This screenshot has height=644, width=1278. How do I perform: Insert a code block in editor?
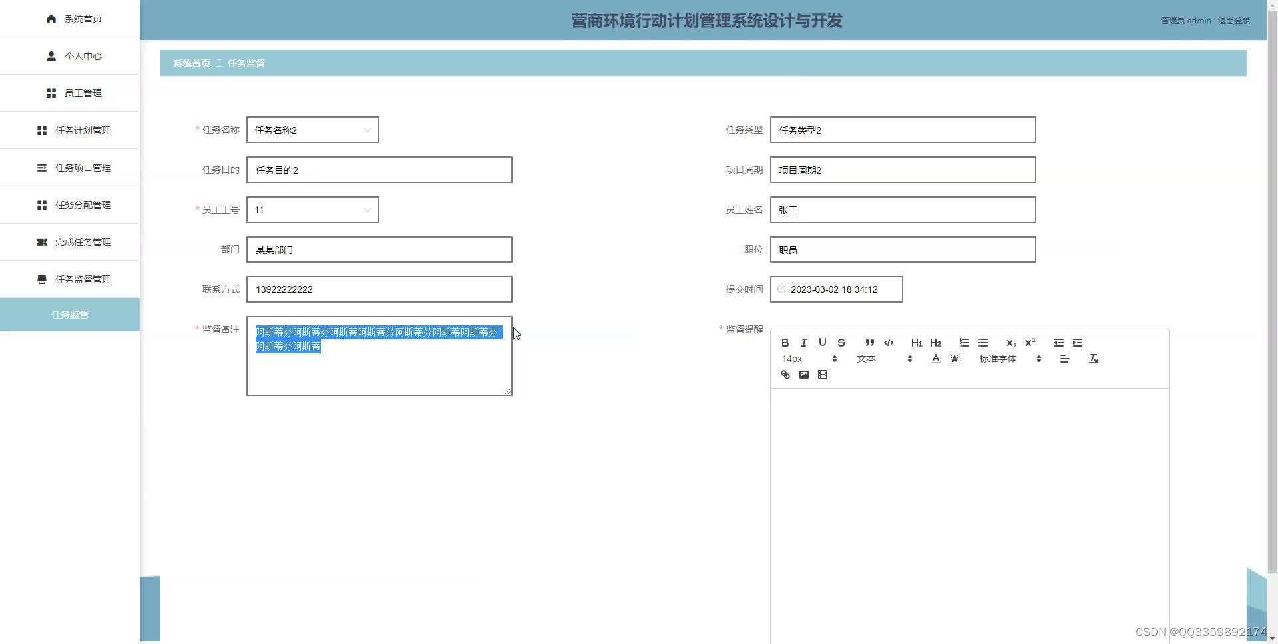click(x=888, y=343)
